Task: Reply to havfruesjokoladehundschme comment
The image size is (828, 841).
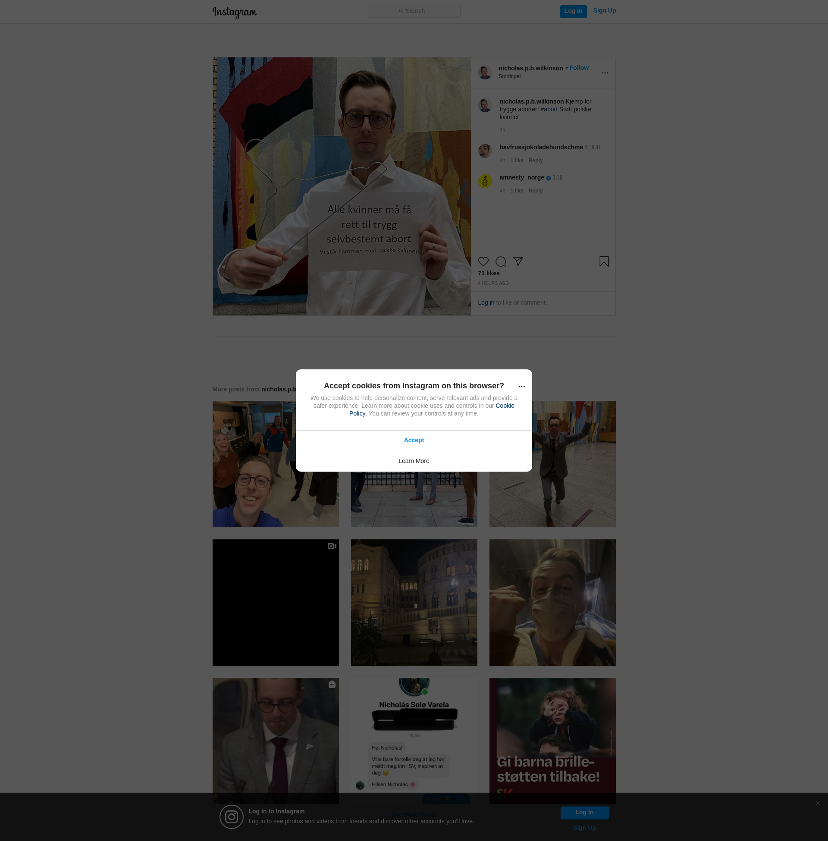Action: (535, 161)
